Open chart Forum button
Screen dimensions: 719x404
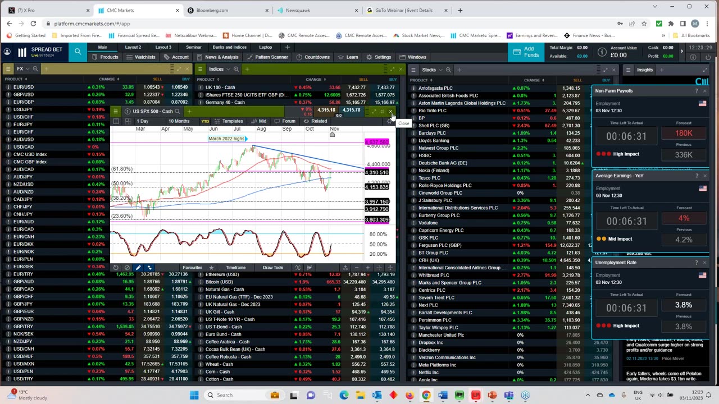(284, 121)
